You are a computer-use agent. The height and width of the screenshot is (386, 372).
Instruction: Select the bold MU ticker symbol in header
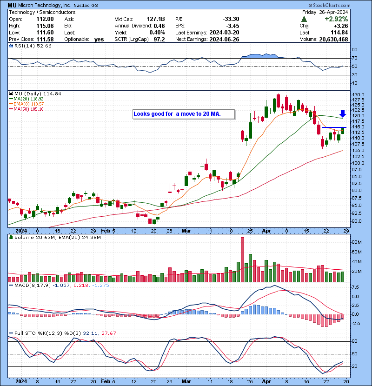pos(12,5)
